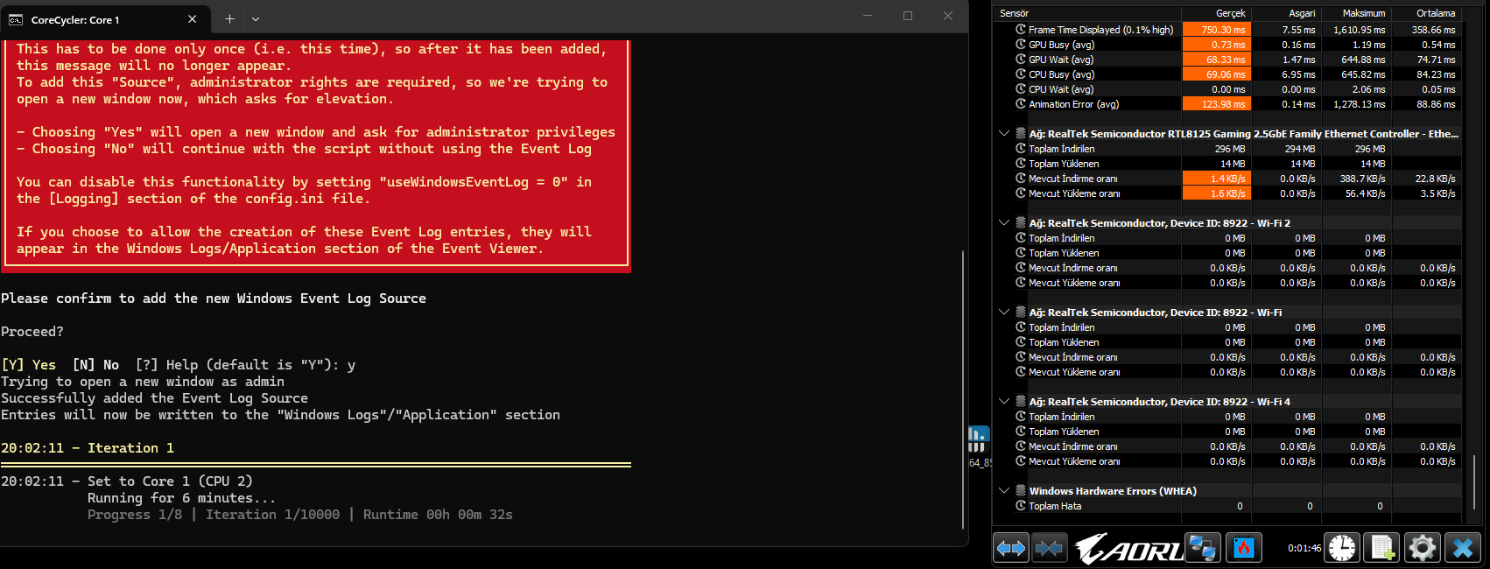The height and width of the screenshot is (569, 1490).
Task: Maximize the CoreCycler terminal window
Action: pyautogui.click(x=908, y=16)
